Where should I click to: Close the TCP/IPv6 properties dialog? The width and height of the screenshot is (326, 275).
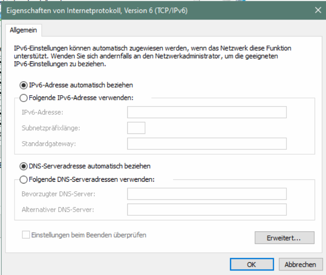click(x=318, y=10)
